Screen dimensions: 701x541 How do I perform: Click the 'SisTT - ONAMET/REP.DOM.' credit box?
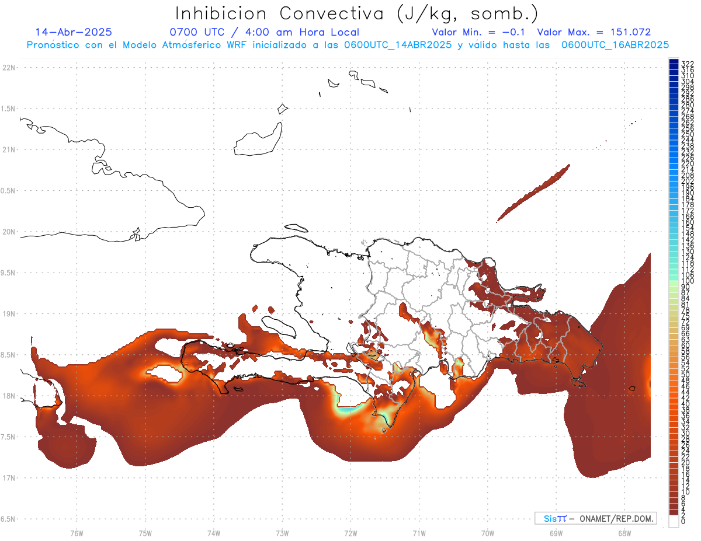[596, 518]
